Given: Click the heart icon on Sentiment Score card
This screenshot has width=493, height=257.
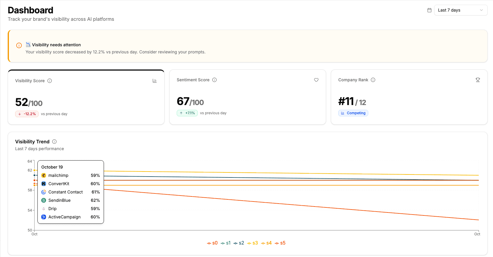Looking at the screenshot, I should 316,80.
